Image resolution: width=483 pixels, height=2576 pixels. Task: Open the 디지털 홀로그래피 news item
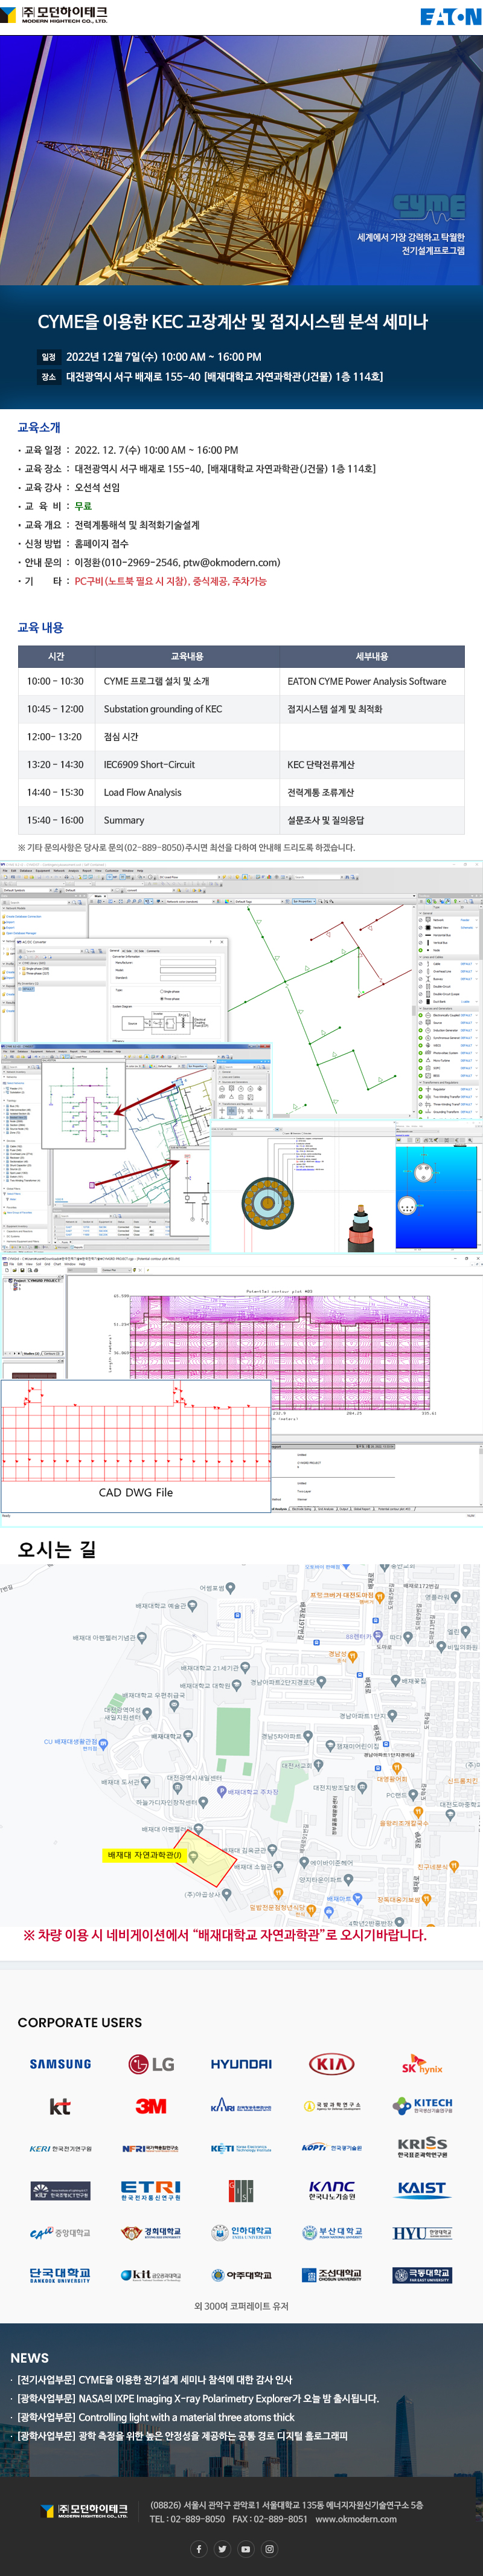(182, 2436)
